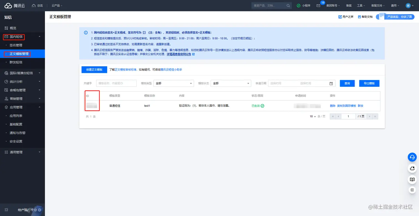Change the 10 条/页 page size dropdown
The width and height of the screenshot is (419, 216).
click(313, 117)
